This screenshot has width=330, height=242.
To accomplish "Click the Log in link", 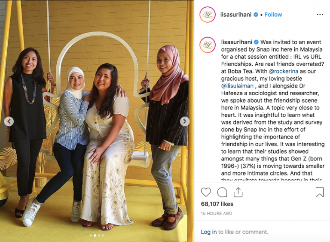I will click(x=208, y=232).
